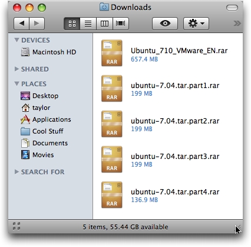Show more toolbar items chevron
The width and height of the screenshot is (251, 247).
pyautogui.click(x=237, y=24)
